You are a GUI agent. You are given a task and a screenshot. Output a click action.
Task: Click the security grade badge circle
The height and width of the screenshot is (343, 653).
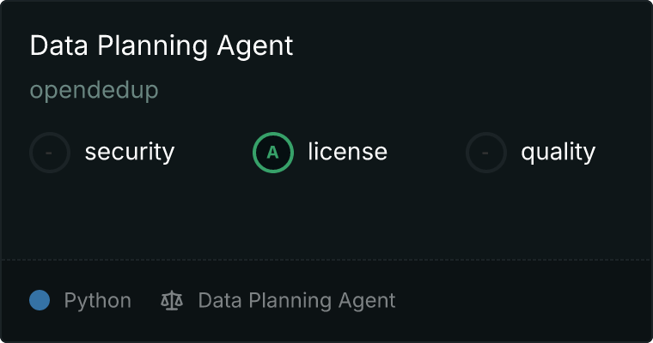pyautogui.click(x=50, y=153)
